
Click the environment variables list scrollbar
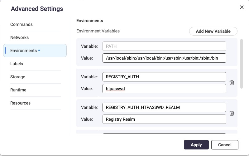coord(242,64)
